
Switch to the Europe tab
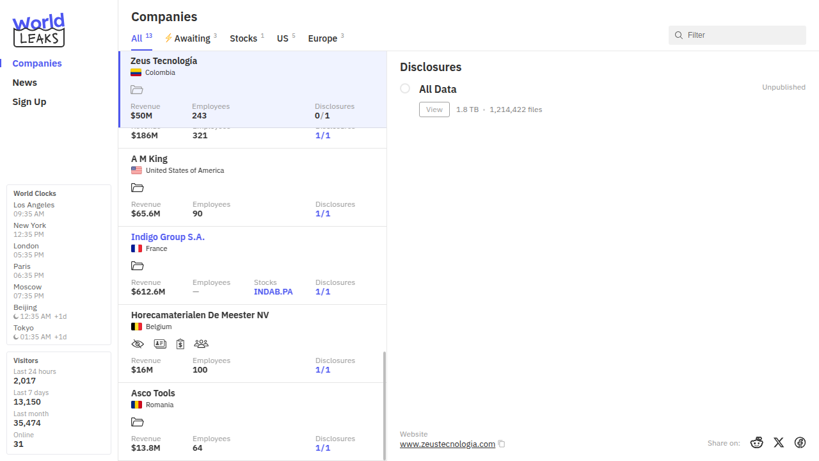(x=322, y=38)
